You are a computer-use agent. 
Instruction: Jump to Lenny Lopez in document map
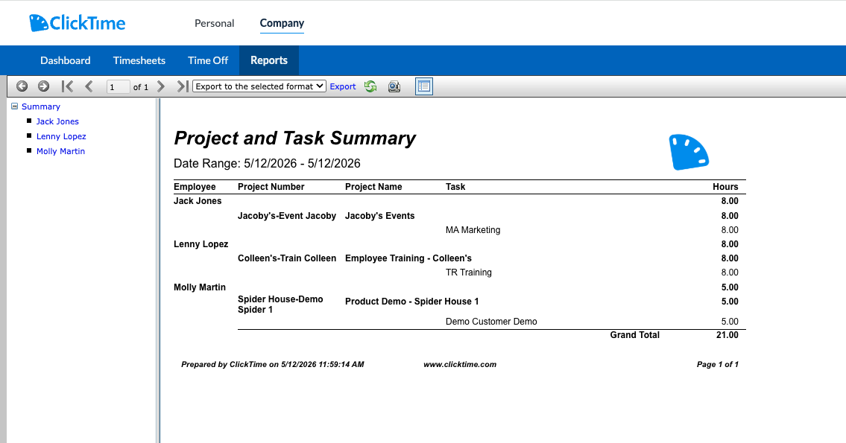61,136
